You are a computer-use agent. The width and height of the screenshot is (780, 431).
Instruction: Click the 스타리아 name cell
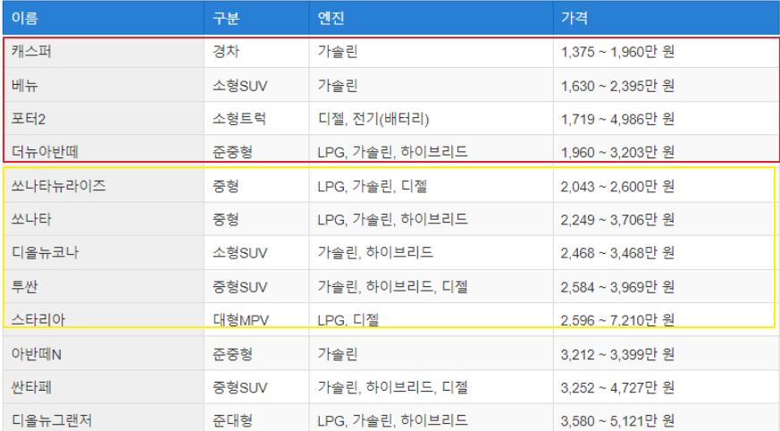(x=104, y=319)
